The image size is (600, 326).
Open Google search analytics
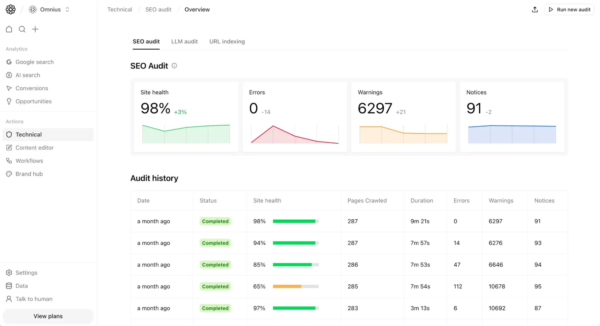pos(35,62)
